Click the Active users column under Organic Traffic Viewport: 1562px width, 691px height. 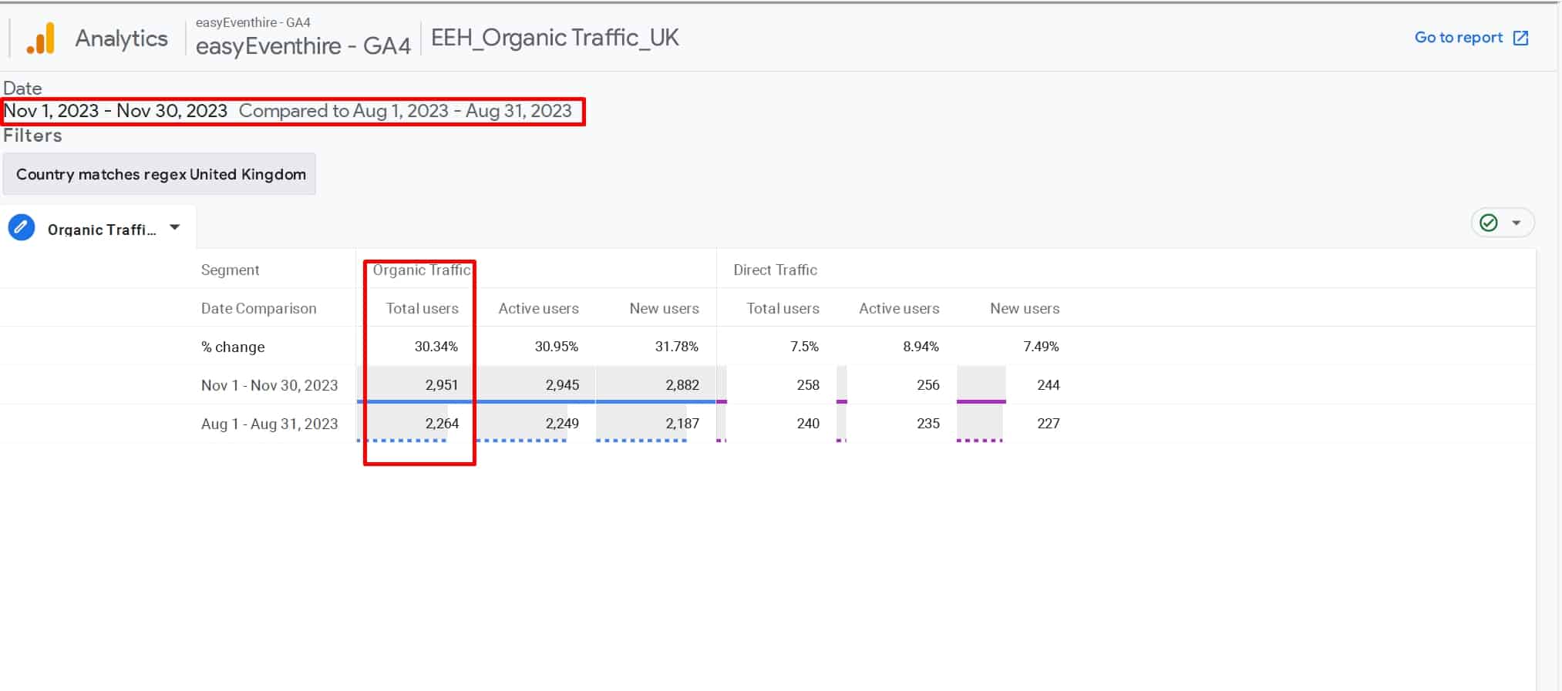point(538,308)
